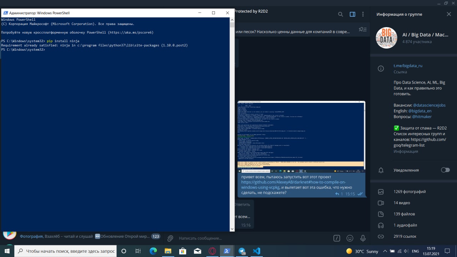Open Mail app from taskbar

197,251
